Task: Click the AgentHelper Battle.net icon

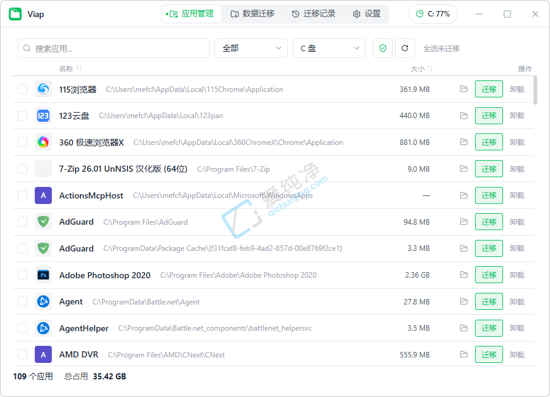Action: click(x=43, y=328)
